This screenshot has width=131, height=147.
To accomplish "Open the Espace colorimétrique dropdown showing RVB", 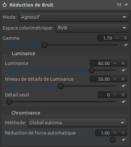I will [92, 28].
